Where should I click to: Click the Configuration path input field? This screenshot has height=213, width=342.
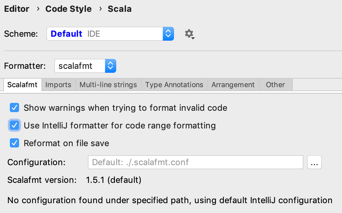click(195, 162)
